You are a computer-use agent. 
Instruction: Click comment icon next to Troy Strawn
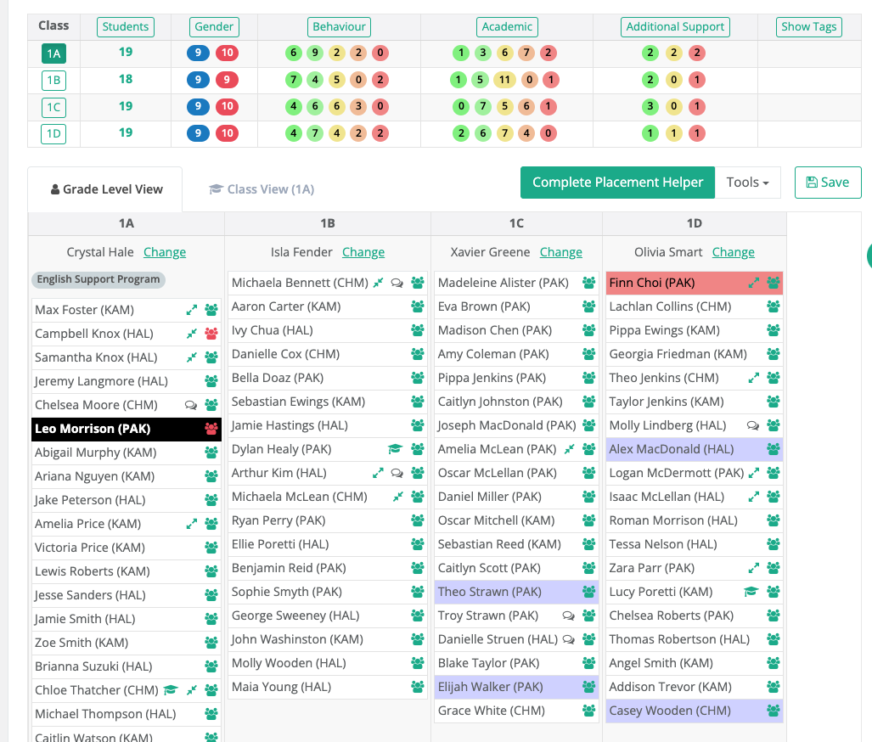coord(568,616)
